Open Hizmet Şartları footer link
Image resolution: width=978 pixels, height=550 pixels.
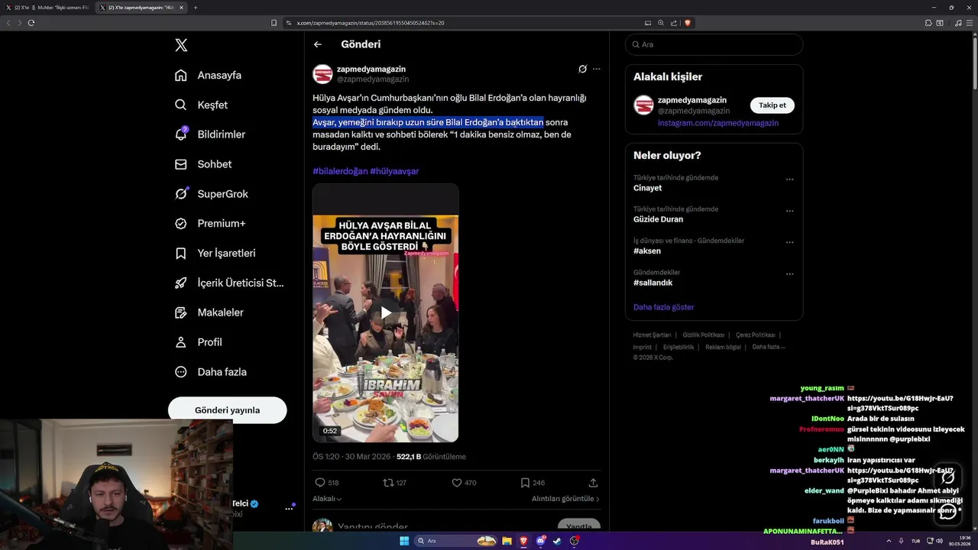pyautogui.click(x=653, y=335)
